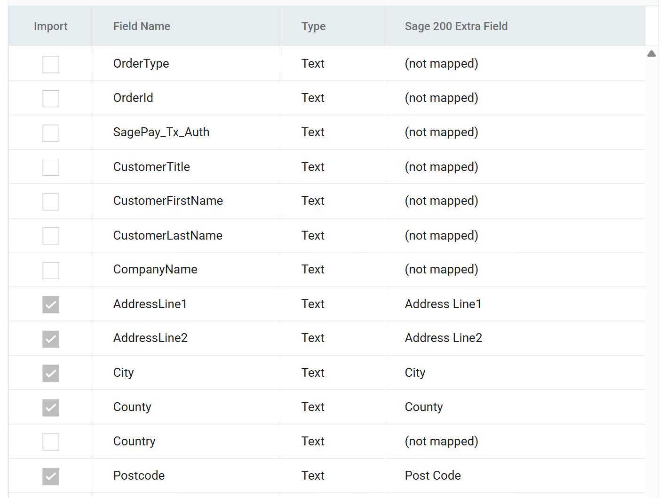
Task: Select the AddressLine1 field name
Action: click(x=150, y=304)
